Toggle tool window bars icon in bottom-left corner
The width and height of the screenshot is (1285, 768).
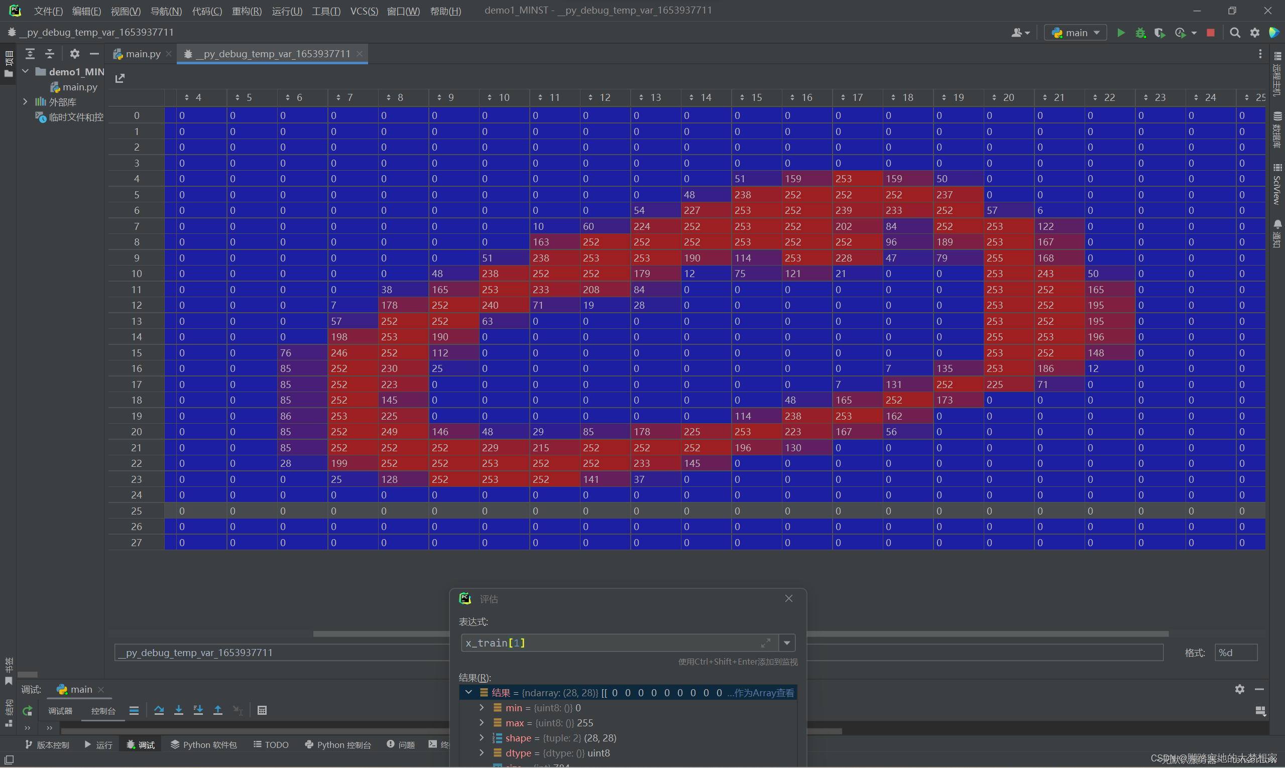point(10,759)
